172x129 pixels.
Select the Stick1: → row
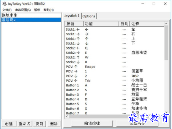tap(114, 34)
